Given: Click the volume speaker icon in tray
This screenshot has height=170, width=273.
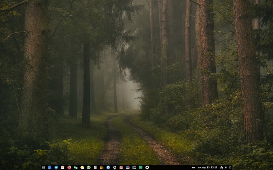Looking at the screenshot, I should (x=226, y=168).
